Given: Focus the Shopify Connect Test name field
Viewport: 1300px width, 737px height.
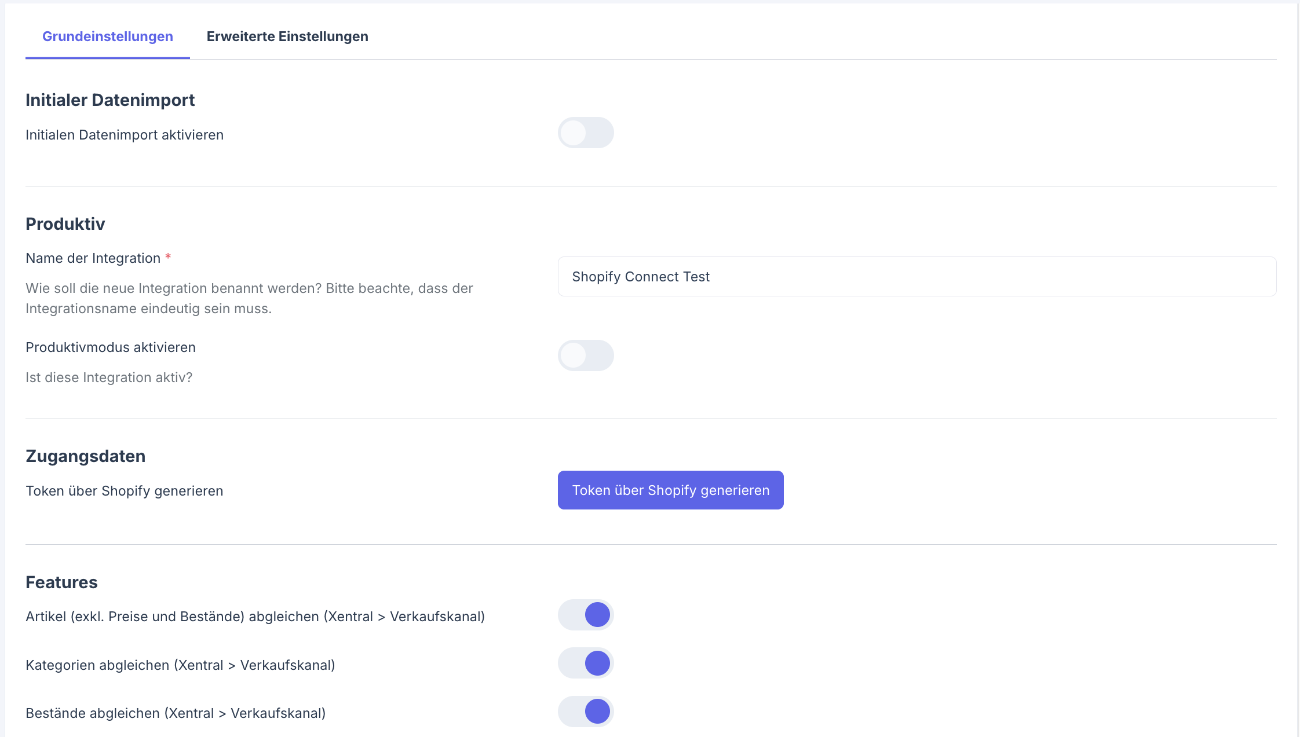Looking at the screenshot, I should [916, 277].
